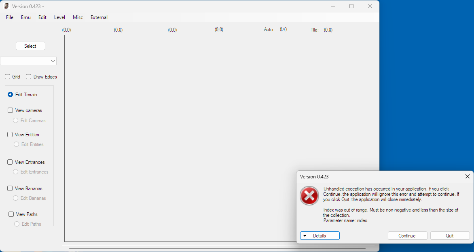Close the error dialog with X
This screenshot has width=474, height=252.
click(467, 176)
